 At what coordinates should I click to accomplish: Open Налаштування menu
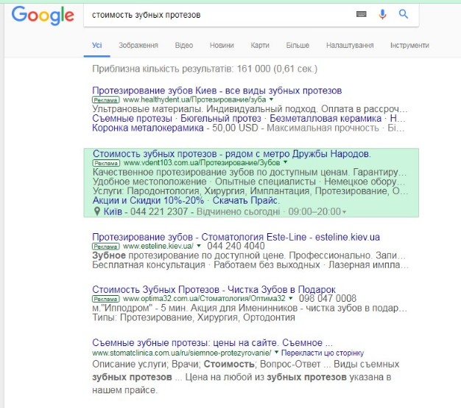(x=350, y=45)
